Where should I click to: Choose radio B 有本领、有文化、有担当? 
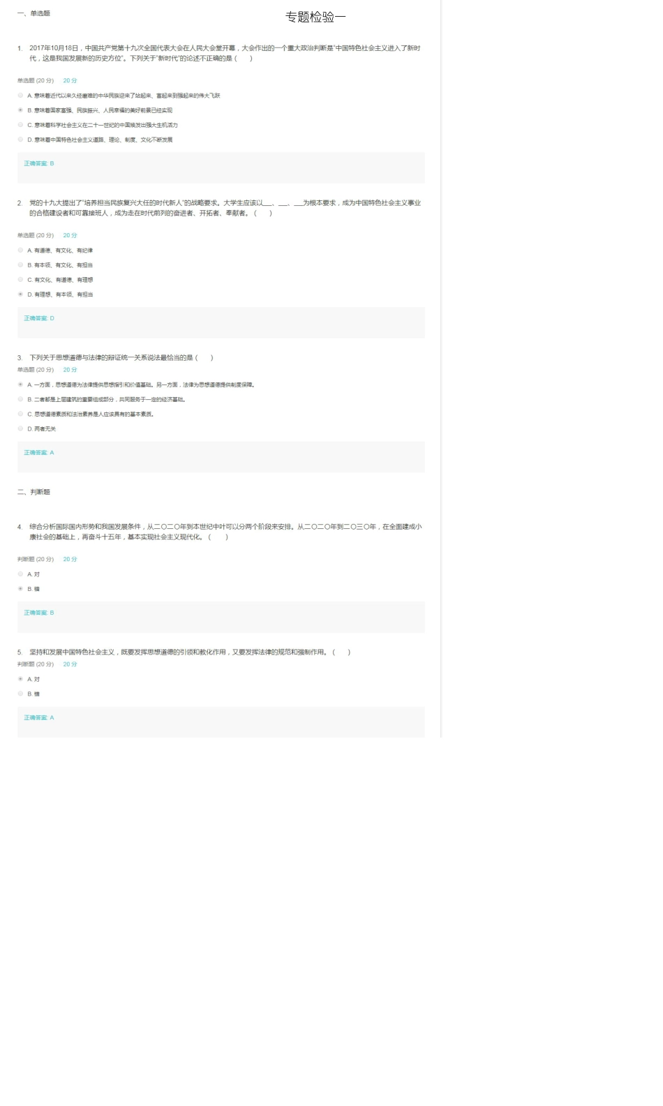pyautogui.click(x=20, y=265)
